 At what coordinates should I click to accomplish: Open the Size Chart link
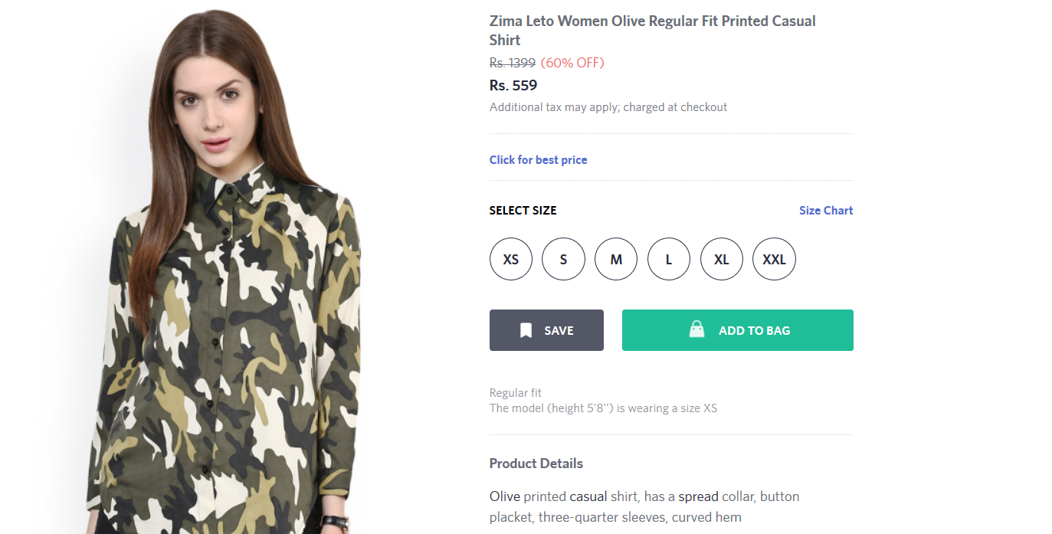coord(825,211)
